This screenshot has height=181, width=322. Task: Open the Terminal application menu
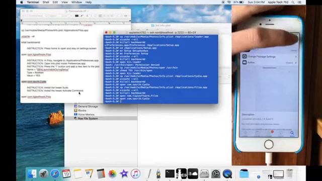click(x=33, y=2)
